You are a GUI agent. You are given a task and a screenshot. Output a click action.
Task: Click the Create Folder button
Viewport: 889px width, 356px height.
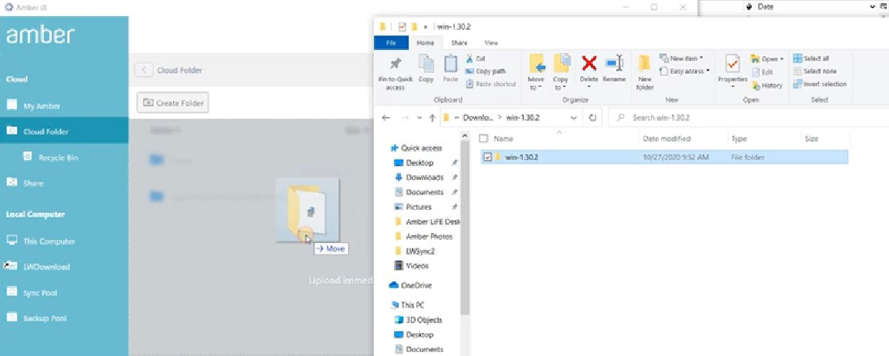tap(173, 103)
